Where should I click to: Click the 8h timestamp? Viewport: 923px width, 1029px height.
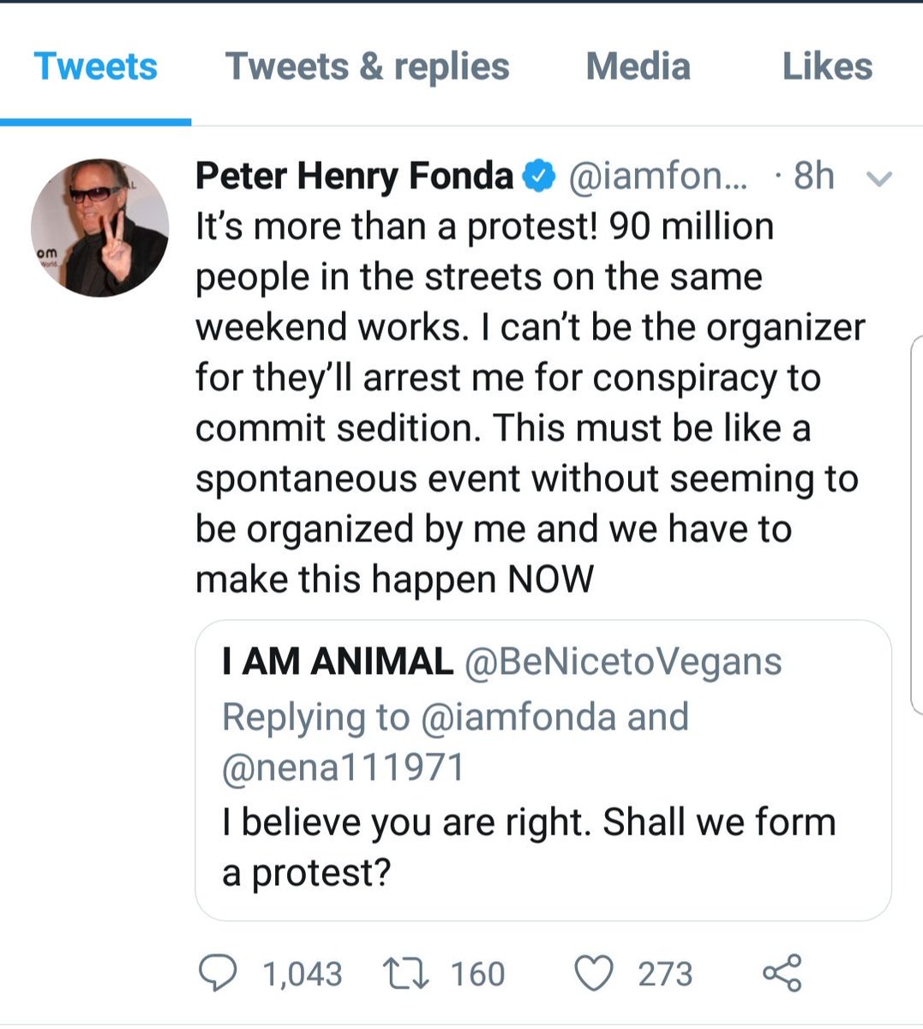(813, 176)
